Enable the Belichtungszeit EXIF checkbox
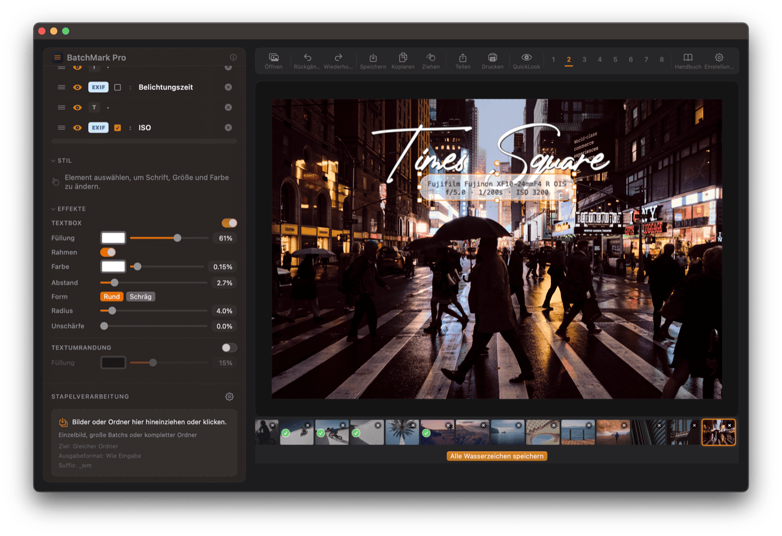 pos(118,87)
